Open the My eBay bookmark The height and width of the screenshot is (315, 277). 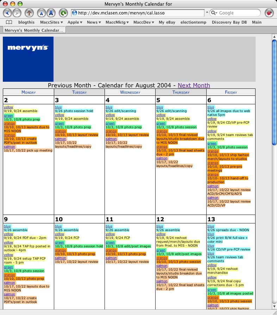pos(167,22)
